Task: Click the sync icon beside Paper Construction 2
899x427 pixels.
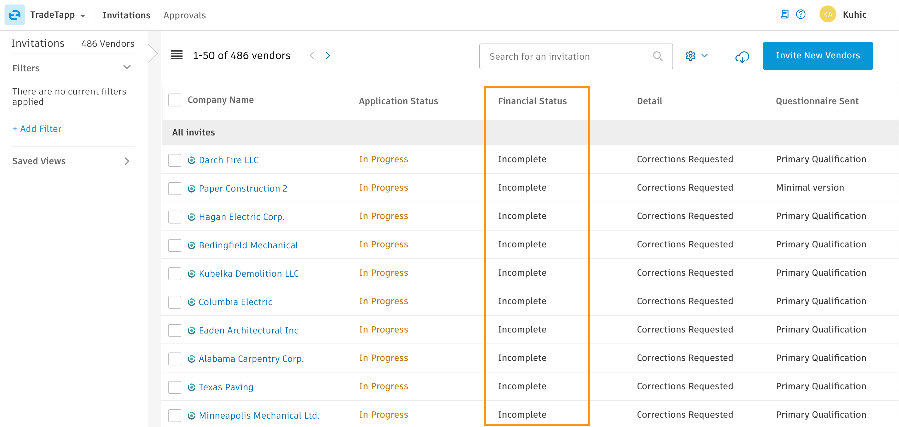Action: tap(191, 188)
